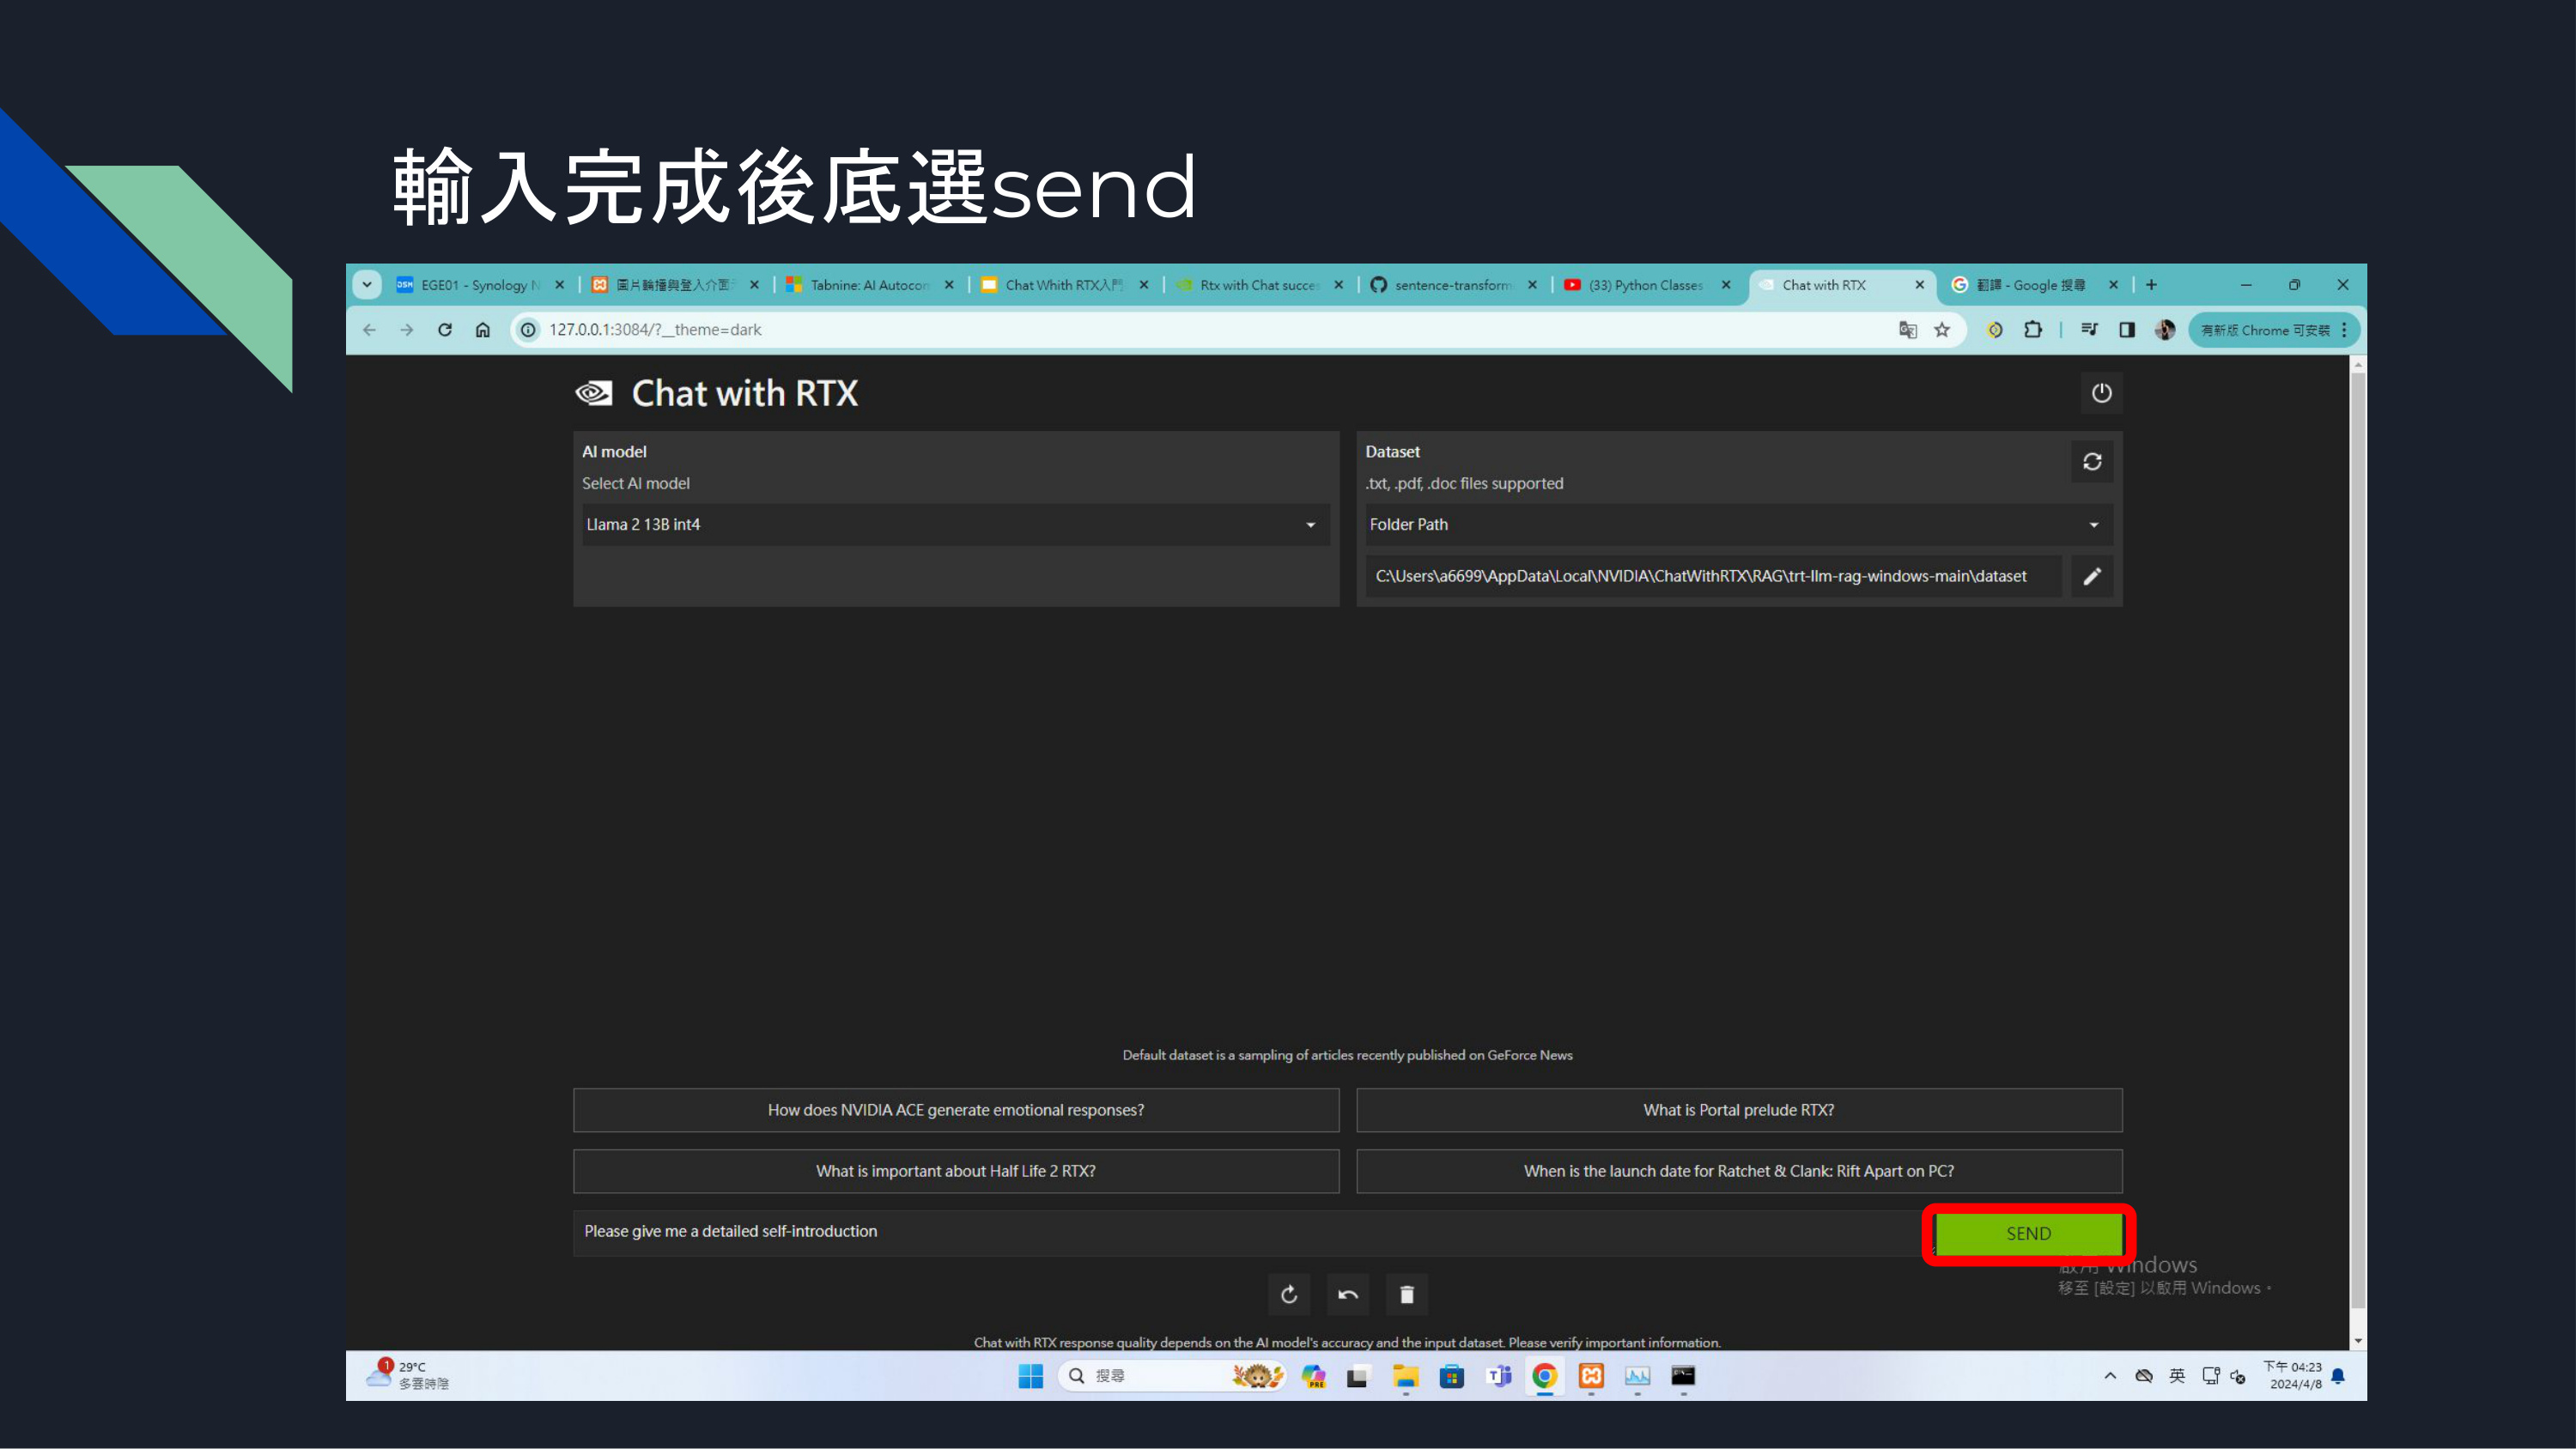Click the address bar URL 127.0.0.1:3084
The image size is (2576, 1449).
click(655, 330)
